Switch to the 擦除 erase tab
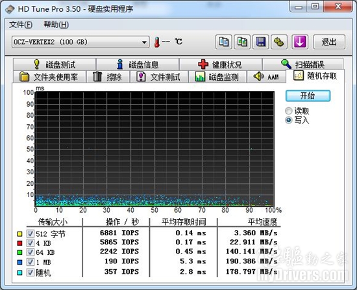 point(108,77)
